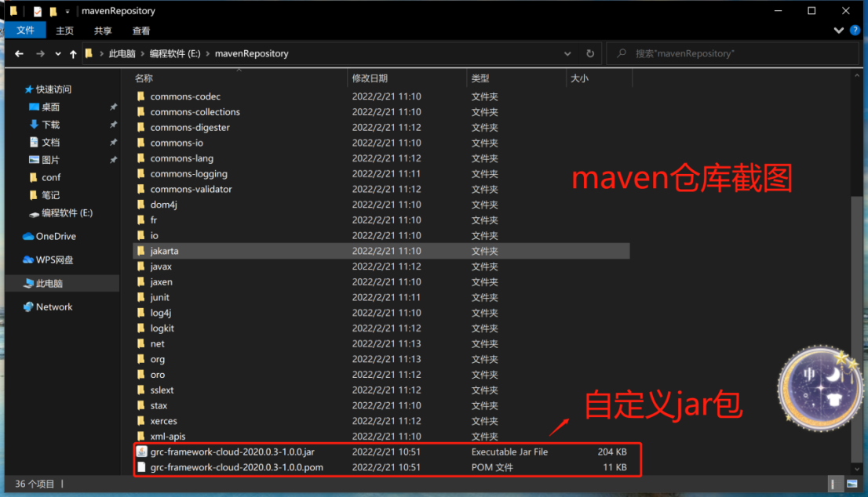
Task: Switch to the 查看 ribbon tab
Action: [x=140, y=31]
